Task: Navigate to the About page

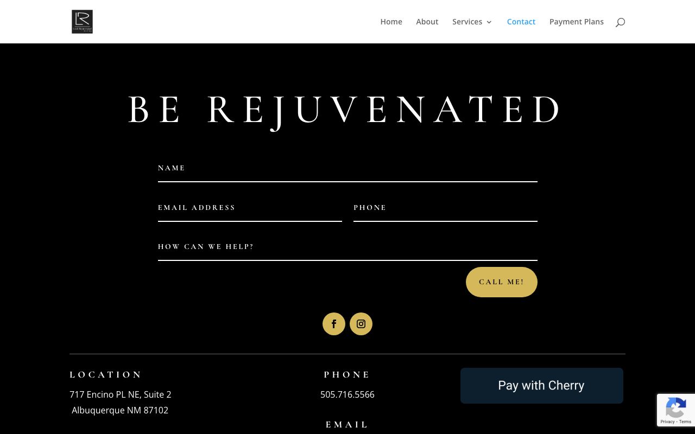Action: point(427,22)
